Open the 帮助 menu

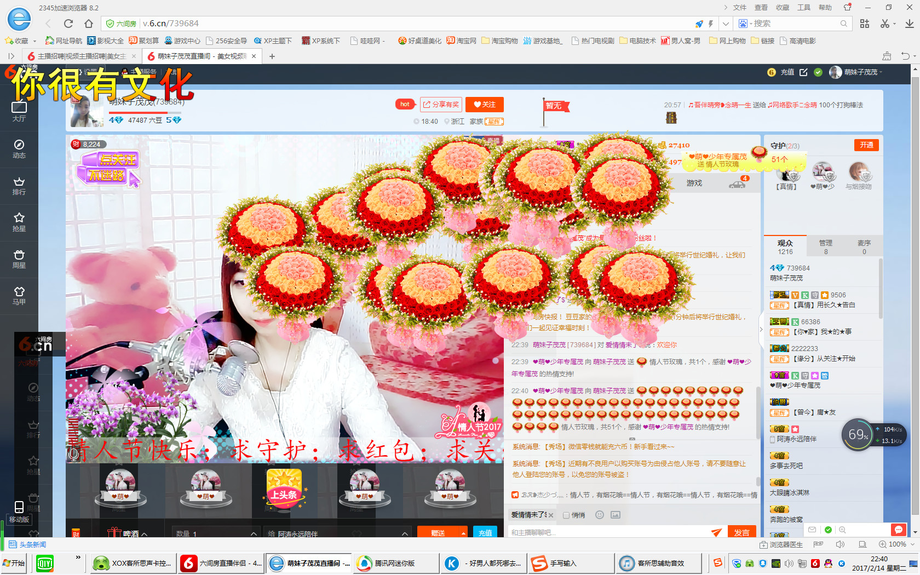825,8
